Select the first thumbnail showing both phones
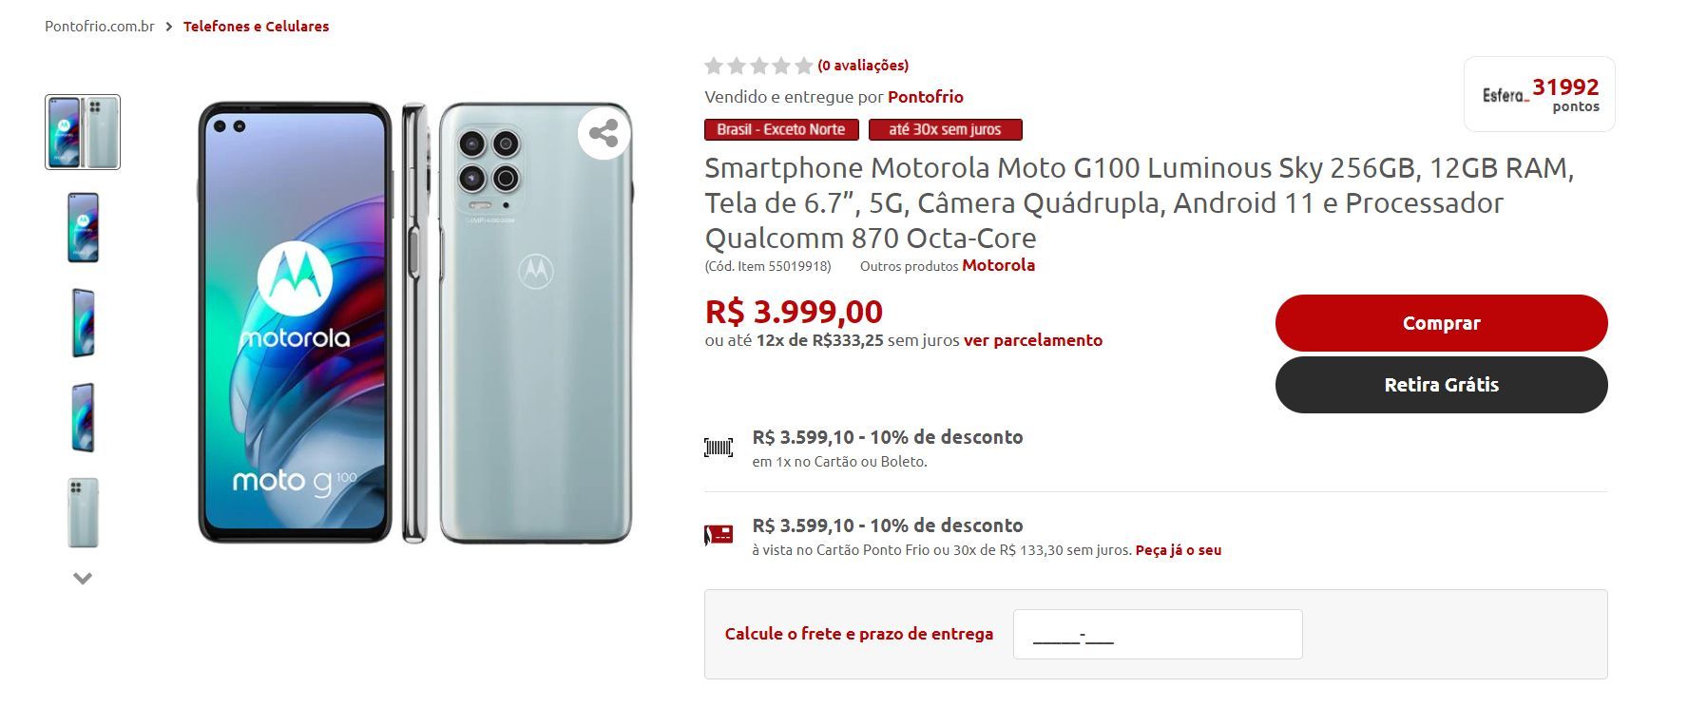 (x=83, y=132)
